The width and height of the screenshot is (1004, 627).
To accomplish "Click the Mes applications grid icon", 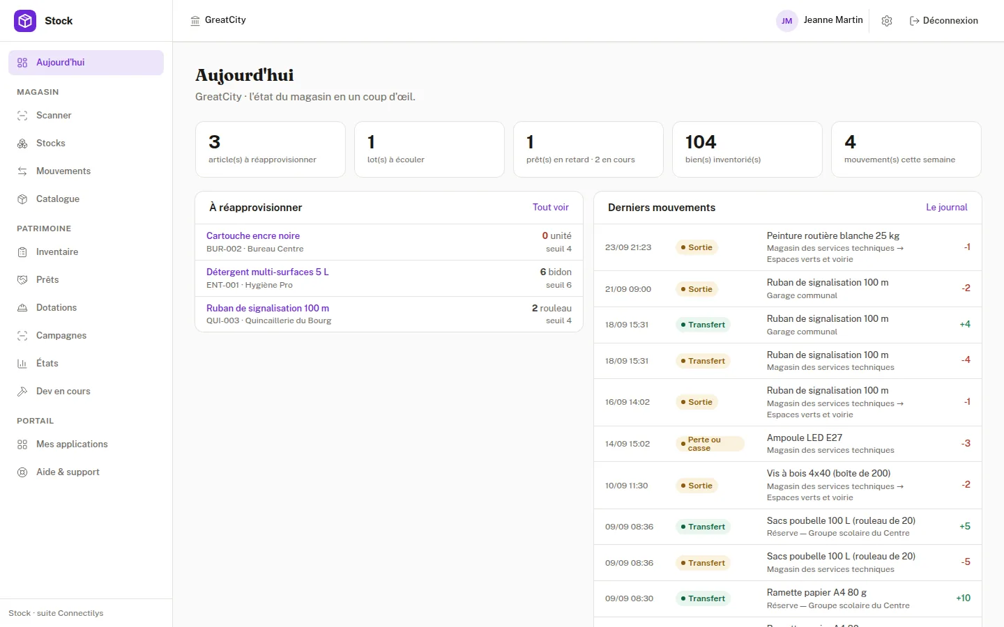I will 22,444.
